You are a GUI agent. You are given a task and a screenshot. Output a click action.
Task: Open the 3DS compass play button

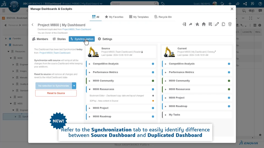click(x=14, y=6)
